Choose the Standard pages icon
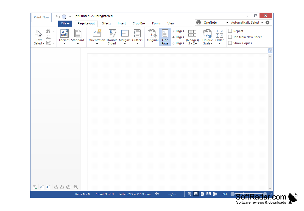This screenshot has height=211, width=304. pyautogui.click(x=77, y=33)
